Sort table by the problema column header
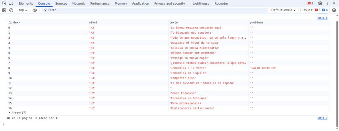Image resolution: width=339 pixels, height=131 pixels. point(289,22)
